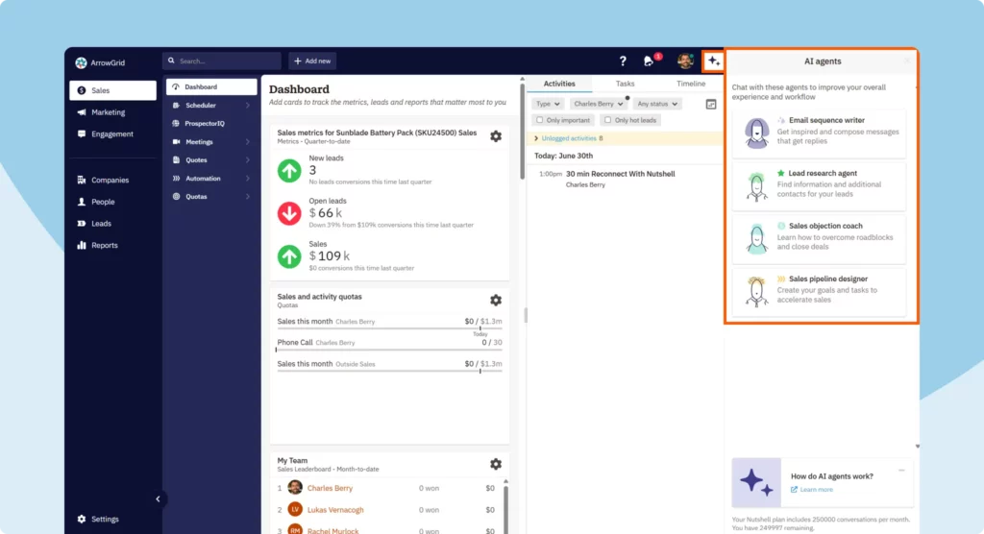This screenshot has height=534, width=984.
Task: Click gear icon on My Team card
Action: [496, 464]
